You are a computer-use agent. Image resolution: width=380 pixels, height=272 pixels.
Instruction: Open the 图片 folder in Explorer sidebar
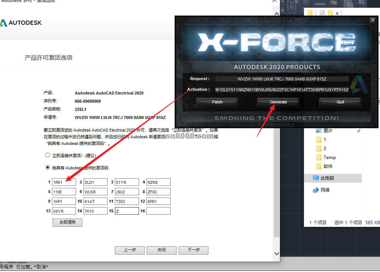[328, 130]
